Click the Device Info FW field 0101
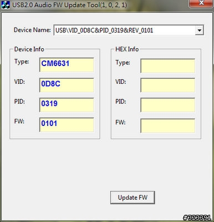Screen dimensions: 214x222 (x=67, y=125)
